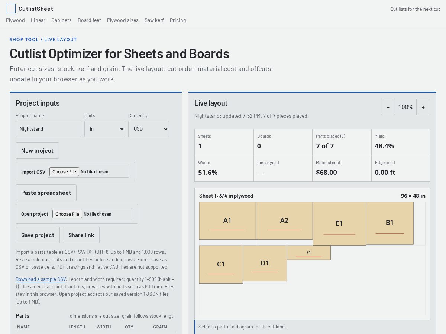Image resolution: width=446 pixels, height=334 pixels.
Task: Click the Boards count value 0
Action: pos(259,146)
